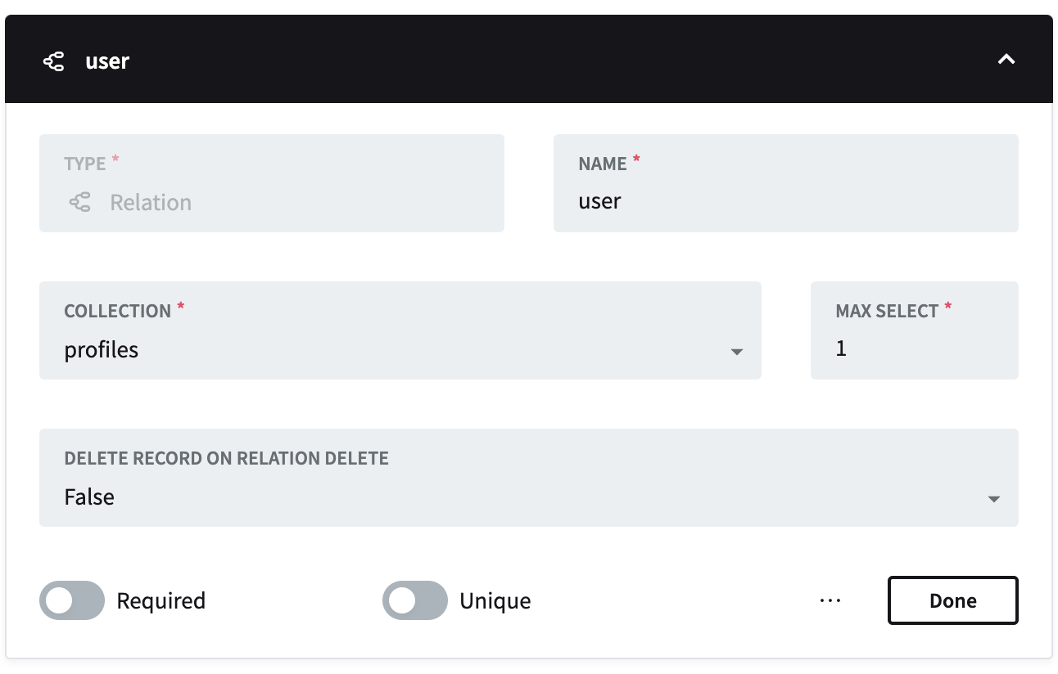Select the "profiles" collection value

coord(102,349)
